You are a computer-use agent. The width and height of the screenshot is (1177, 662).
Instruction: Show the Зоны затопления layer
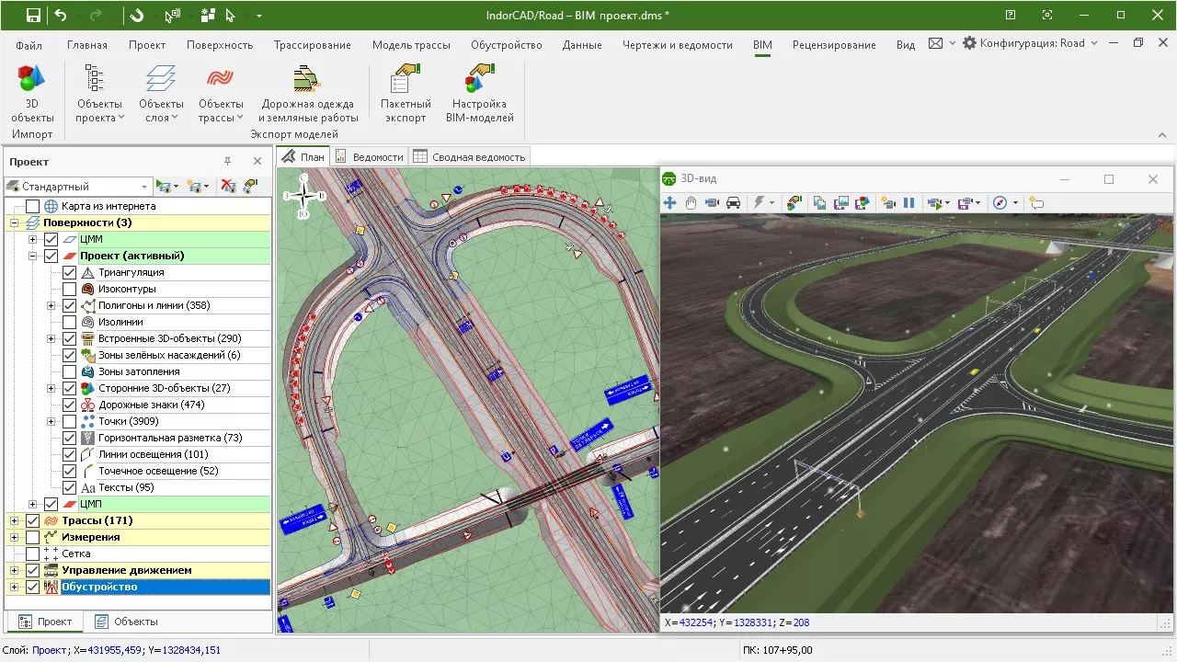coord(70,371)
